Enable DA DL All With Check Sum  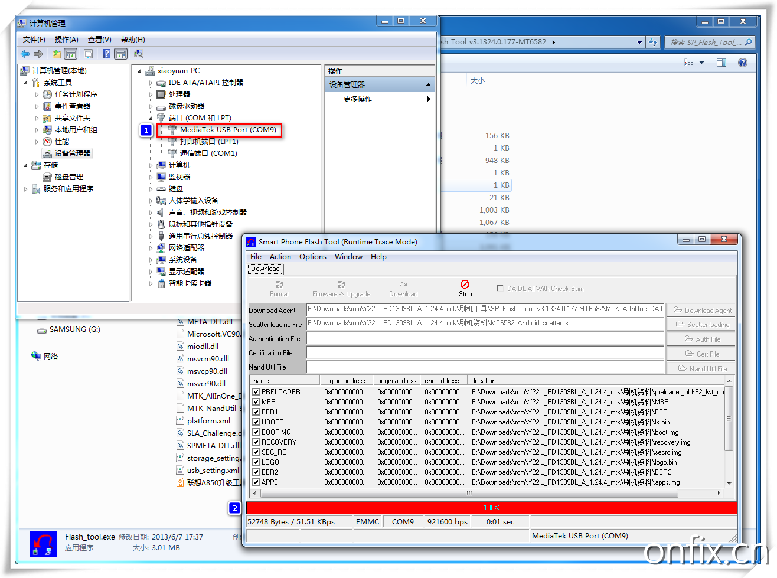point(500,289)
